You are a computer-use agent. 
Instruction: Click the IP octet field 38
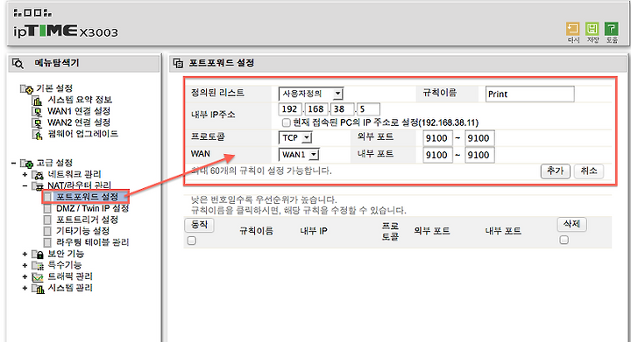tap(343, 109)
